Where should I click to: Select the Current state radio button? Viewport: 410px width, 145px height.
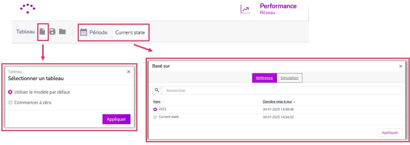155,117
